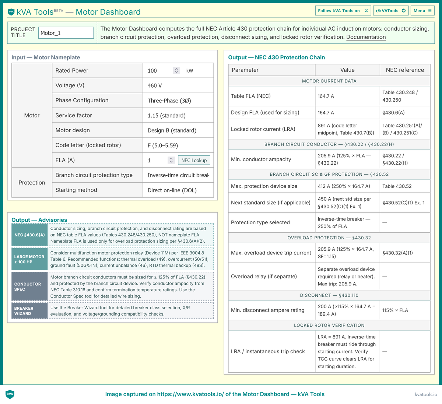This screenshot has width=442, height=404.
Task: Click Follow kVA Tools on X
Action: click(343, 11)
